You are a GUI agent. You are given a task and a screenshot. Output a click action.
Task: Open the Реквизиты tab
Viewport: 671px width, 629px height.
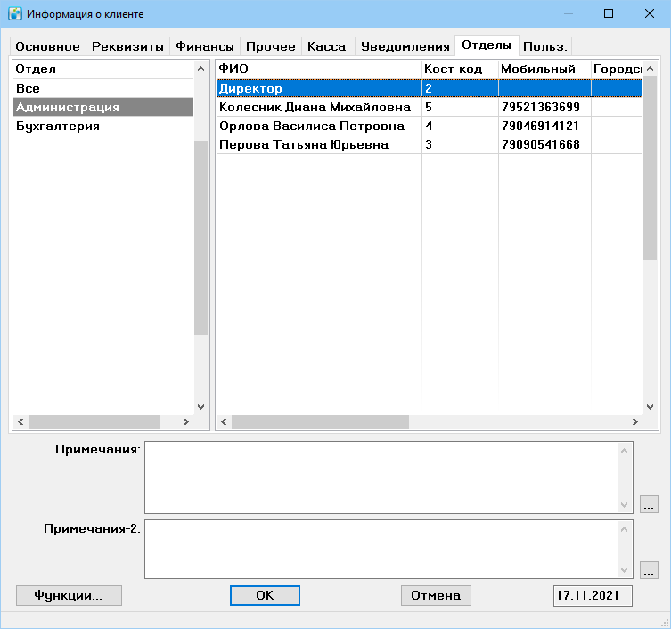click(127, 46)
